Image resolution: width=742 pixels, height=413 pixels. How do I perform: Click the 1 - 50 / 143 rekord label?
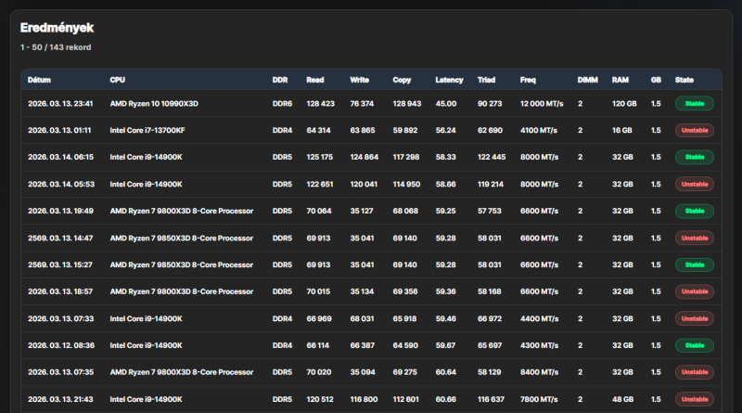tap(56, 47)
